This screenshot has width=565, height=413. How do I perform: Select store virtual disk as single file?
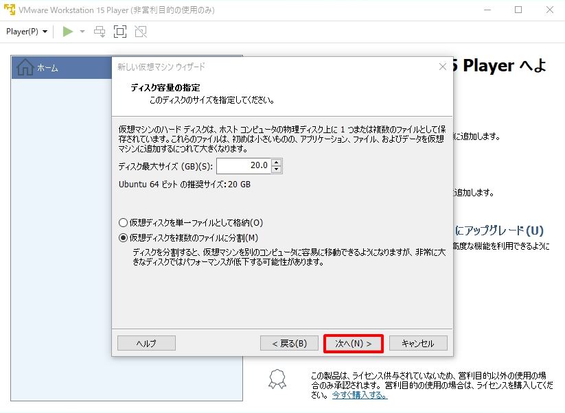coord(191,222)
